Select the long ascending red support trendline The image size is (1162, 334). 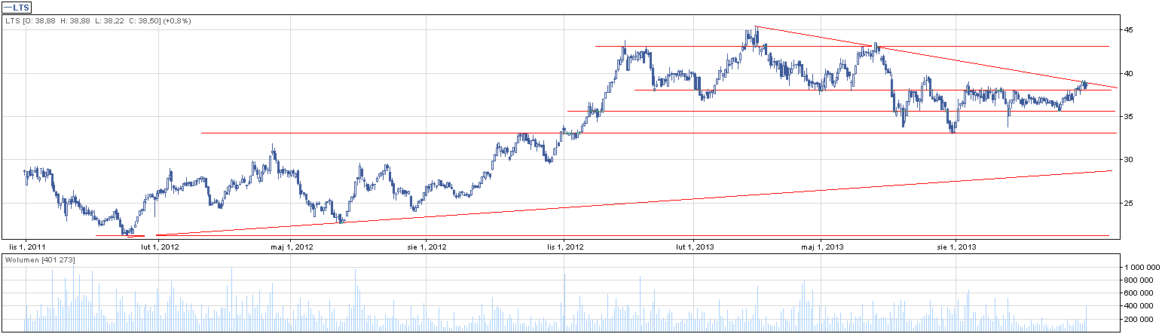tap(633, 204)
